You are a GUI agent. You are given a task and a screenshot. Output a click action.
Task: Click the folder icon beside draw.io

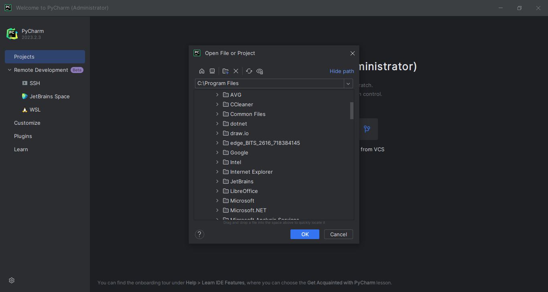click(226, 133)
